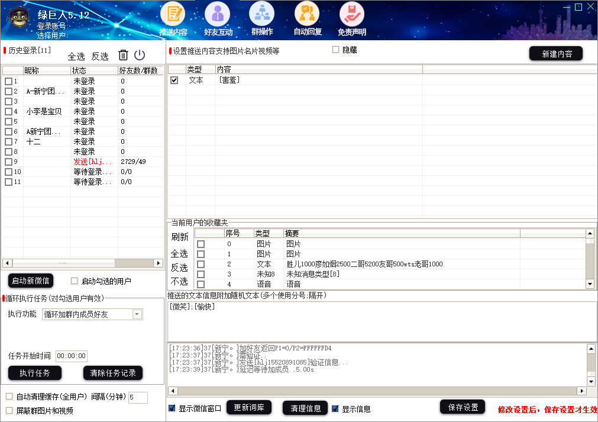
Task: Check the box for user row 9
Action: pos(8,162)
